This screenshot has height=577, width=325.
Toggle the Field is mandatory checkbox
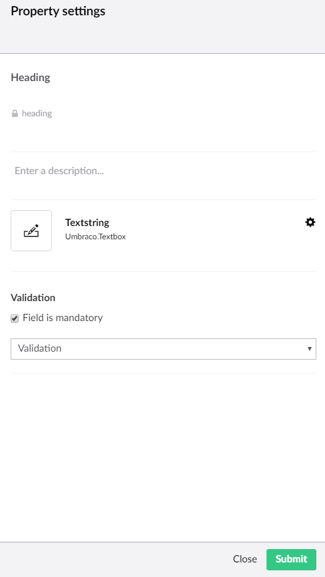click(15, 318)
